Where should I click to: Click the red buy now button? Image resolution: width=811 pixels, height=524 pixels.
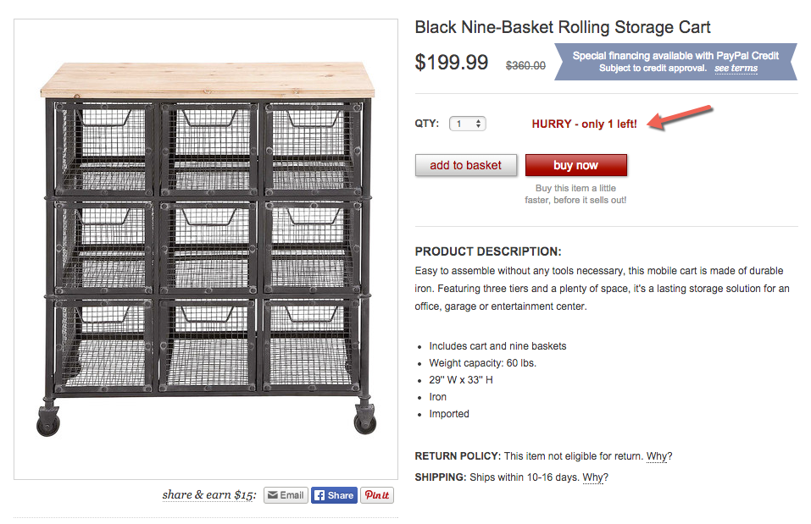[575, 165]
